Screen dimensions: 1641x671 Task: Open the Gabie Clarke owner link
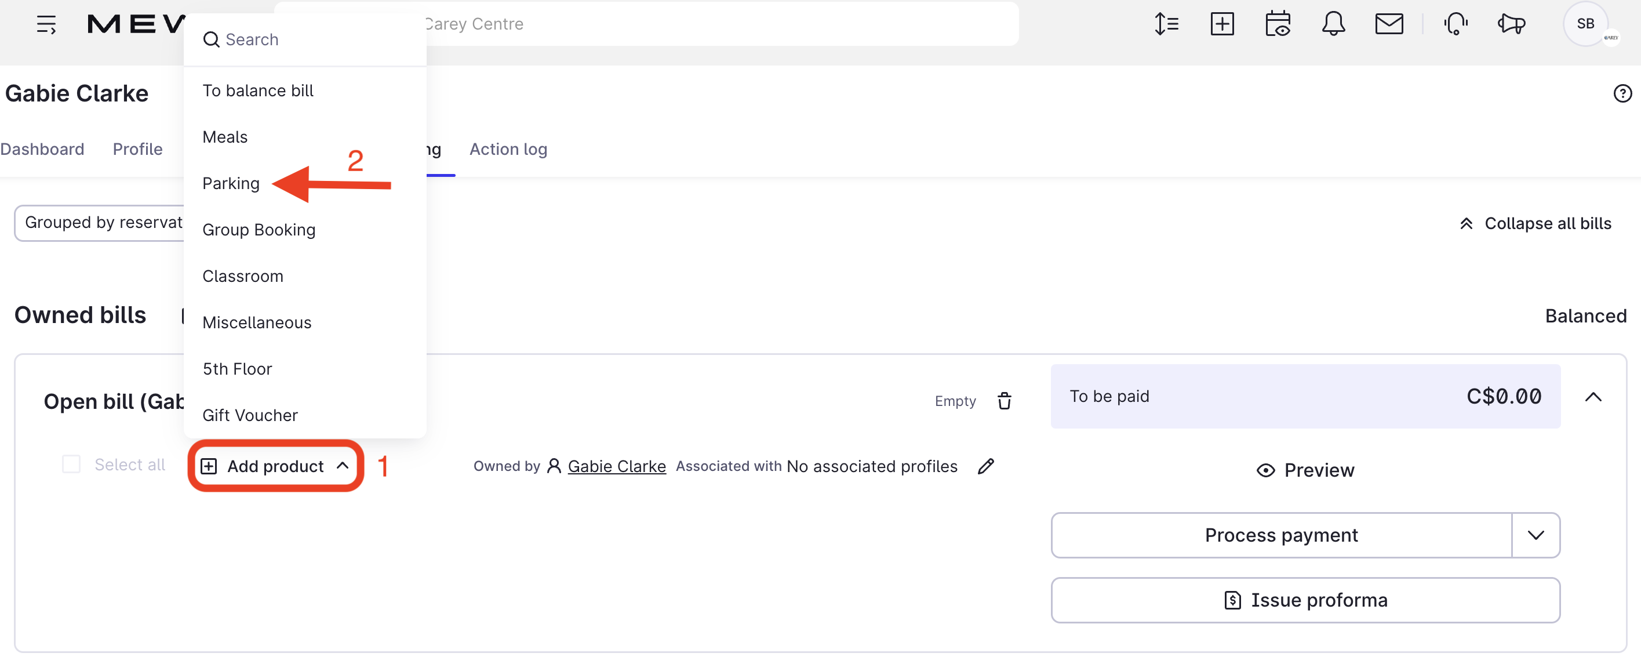point(616,466)
